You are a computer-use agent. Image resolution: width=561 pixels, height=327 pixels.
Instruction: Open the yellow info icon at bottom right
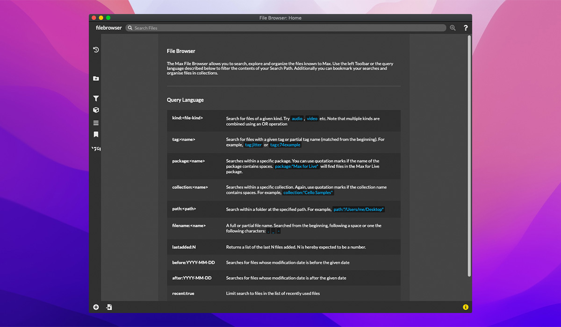click(466, 307)
